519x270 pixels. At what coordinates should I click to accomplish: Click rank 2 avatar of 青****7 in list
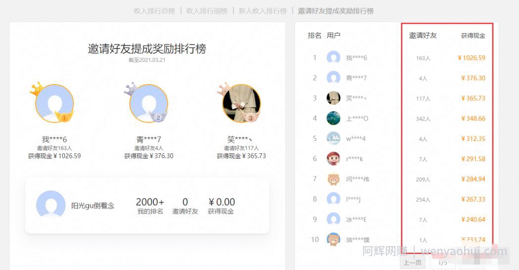333,78
